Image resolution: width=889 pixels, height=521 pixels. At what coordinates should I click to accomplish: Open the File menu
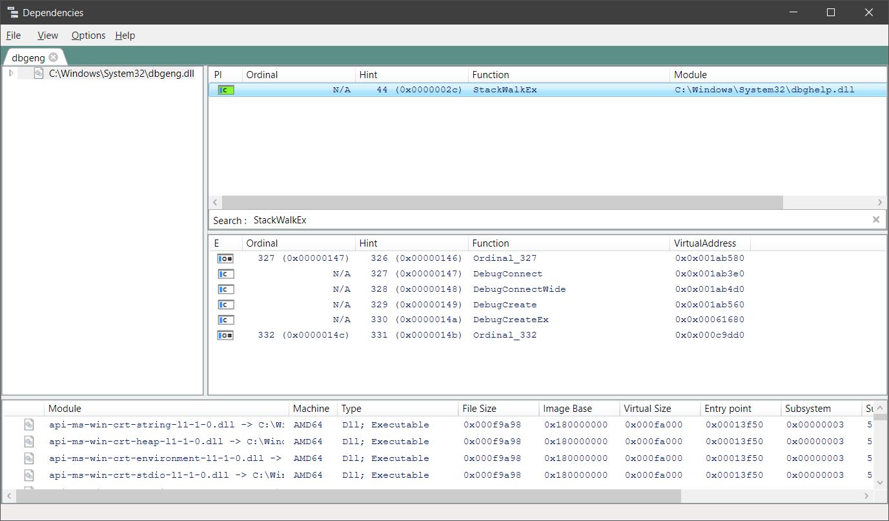(x=13, y=36)
